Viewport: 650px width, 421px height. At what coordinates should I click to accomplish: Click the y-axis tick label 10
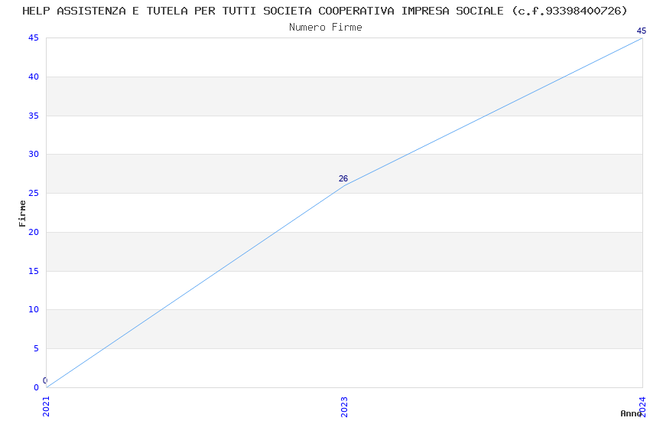[x=33, y=310]
